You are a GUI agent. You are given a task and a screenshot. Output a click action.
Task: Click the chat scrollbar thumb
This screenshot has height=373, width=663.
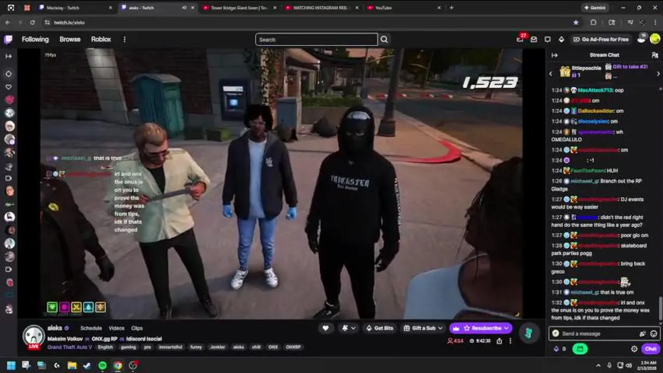pos(661,309)
